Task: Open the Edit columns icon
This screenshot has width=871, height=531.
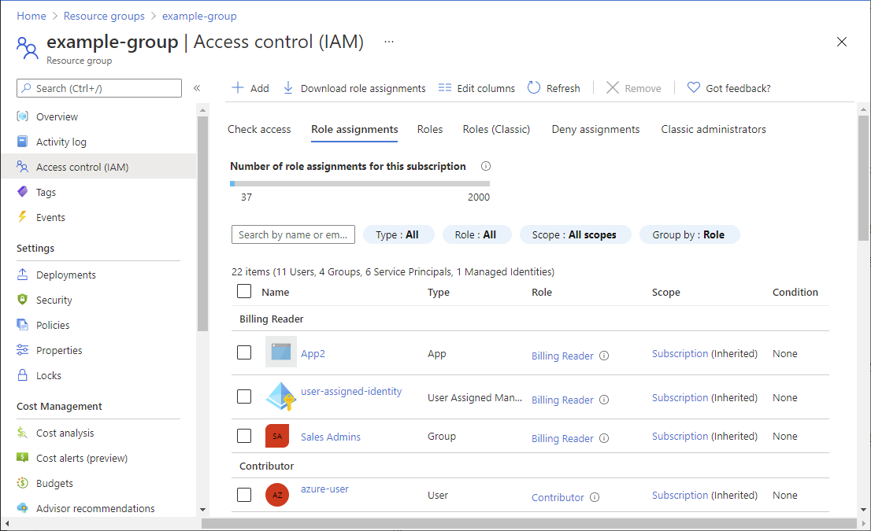Action: pyautogui.click(x=445, y=88)
